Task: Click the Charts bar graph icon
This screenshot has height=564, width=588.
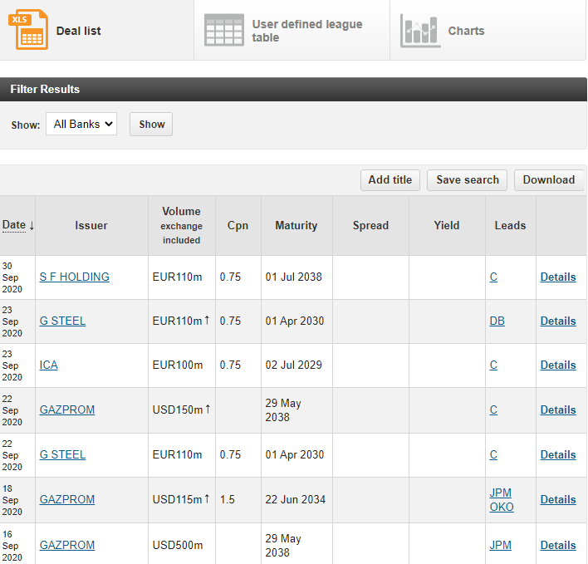Action: [x=420, y=31]
